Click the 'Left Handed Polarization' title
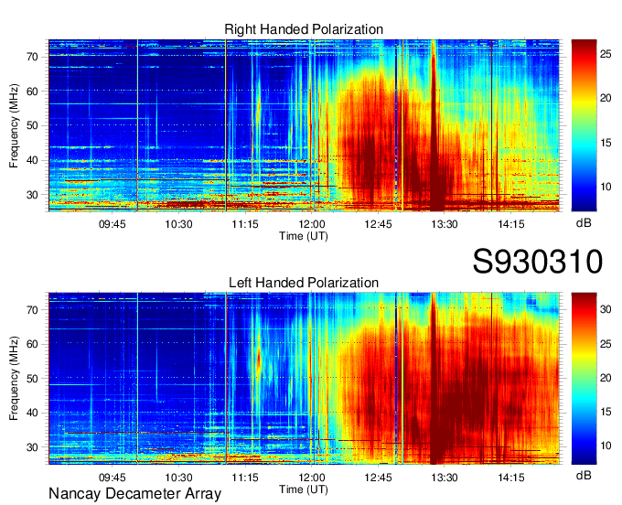The width and height of the screenshot is (622, 505). (x=304, y=283)
